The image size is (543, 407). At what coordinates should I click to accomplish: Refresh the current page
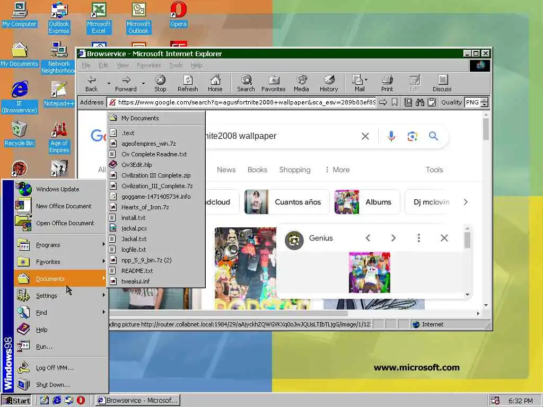tap(188, 83)
